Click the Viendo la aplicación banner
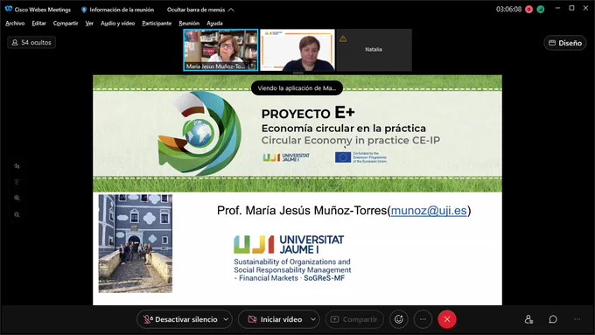The image size is (595, 335). pos(297,88)
